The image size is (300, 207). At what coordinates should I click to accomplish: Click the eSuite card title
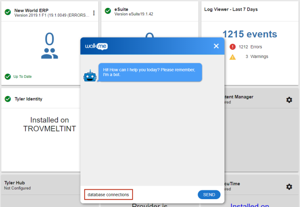[x=121, y=9]
